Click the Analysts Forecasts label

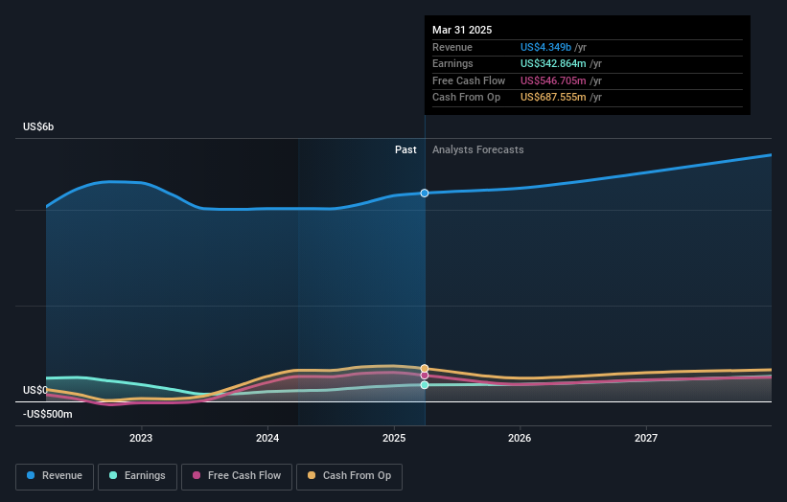pos(477,149)
